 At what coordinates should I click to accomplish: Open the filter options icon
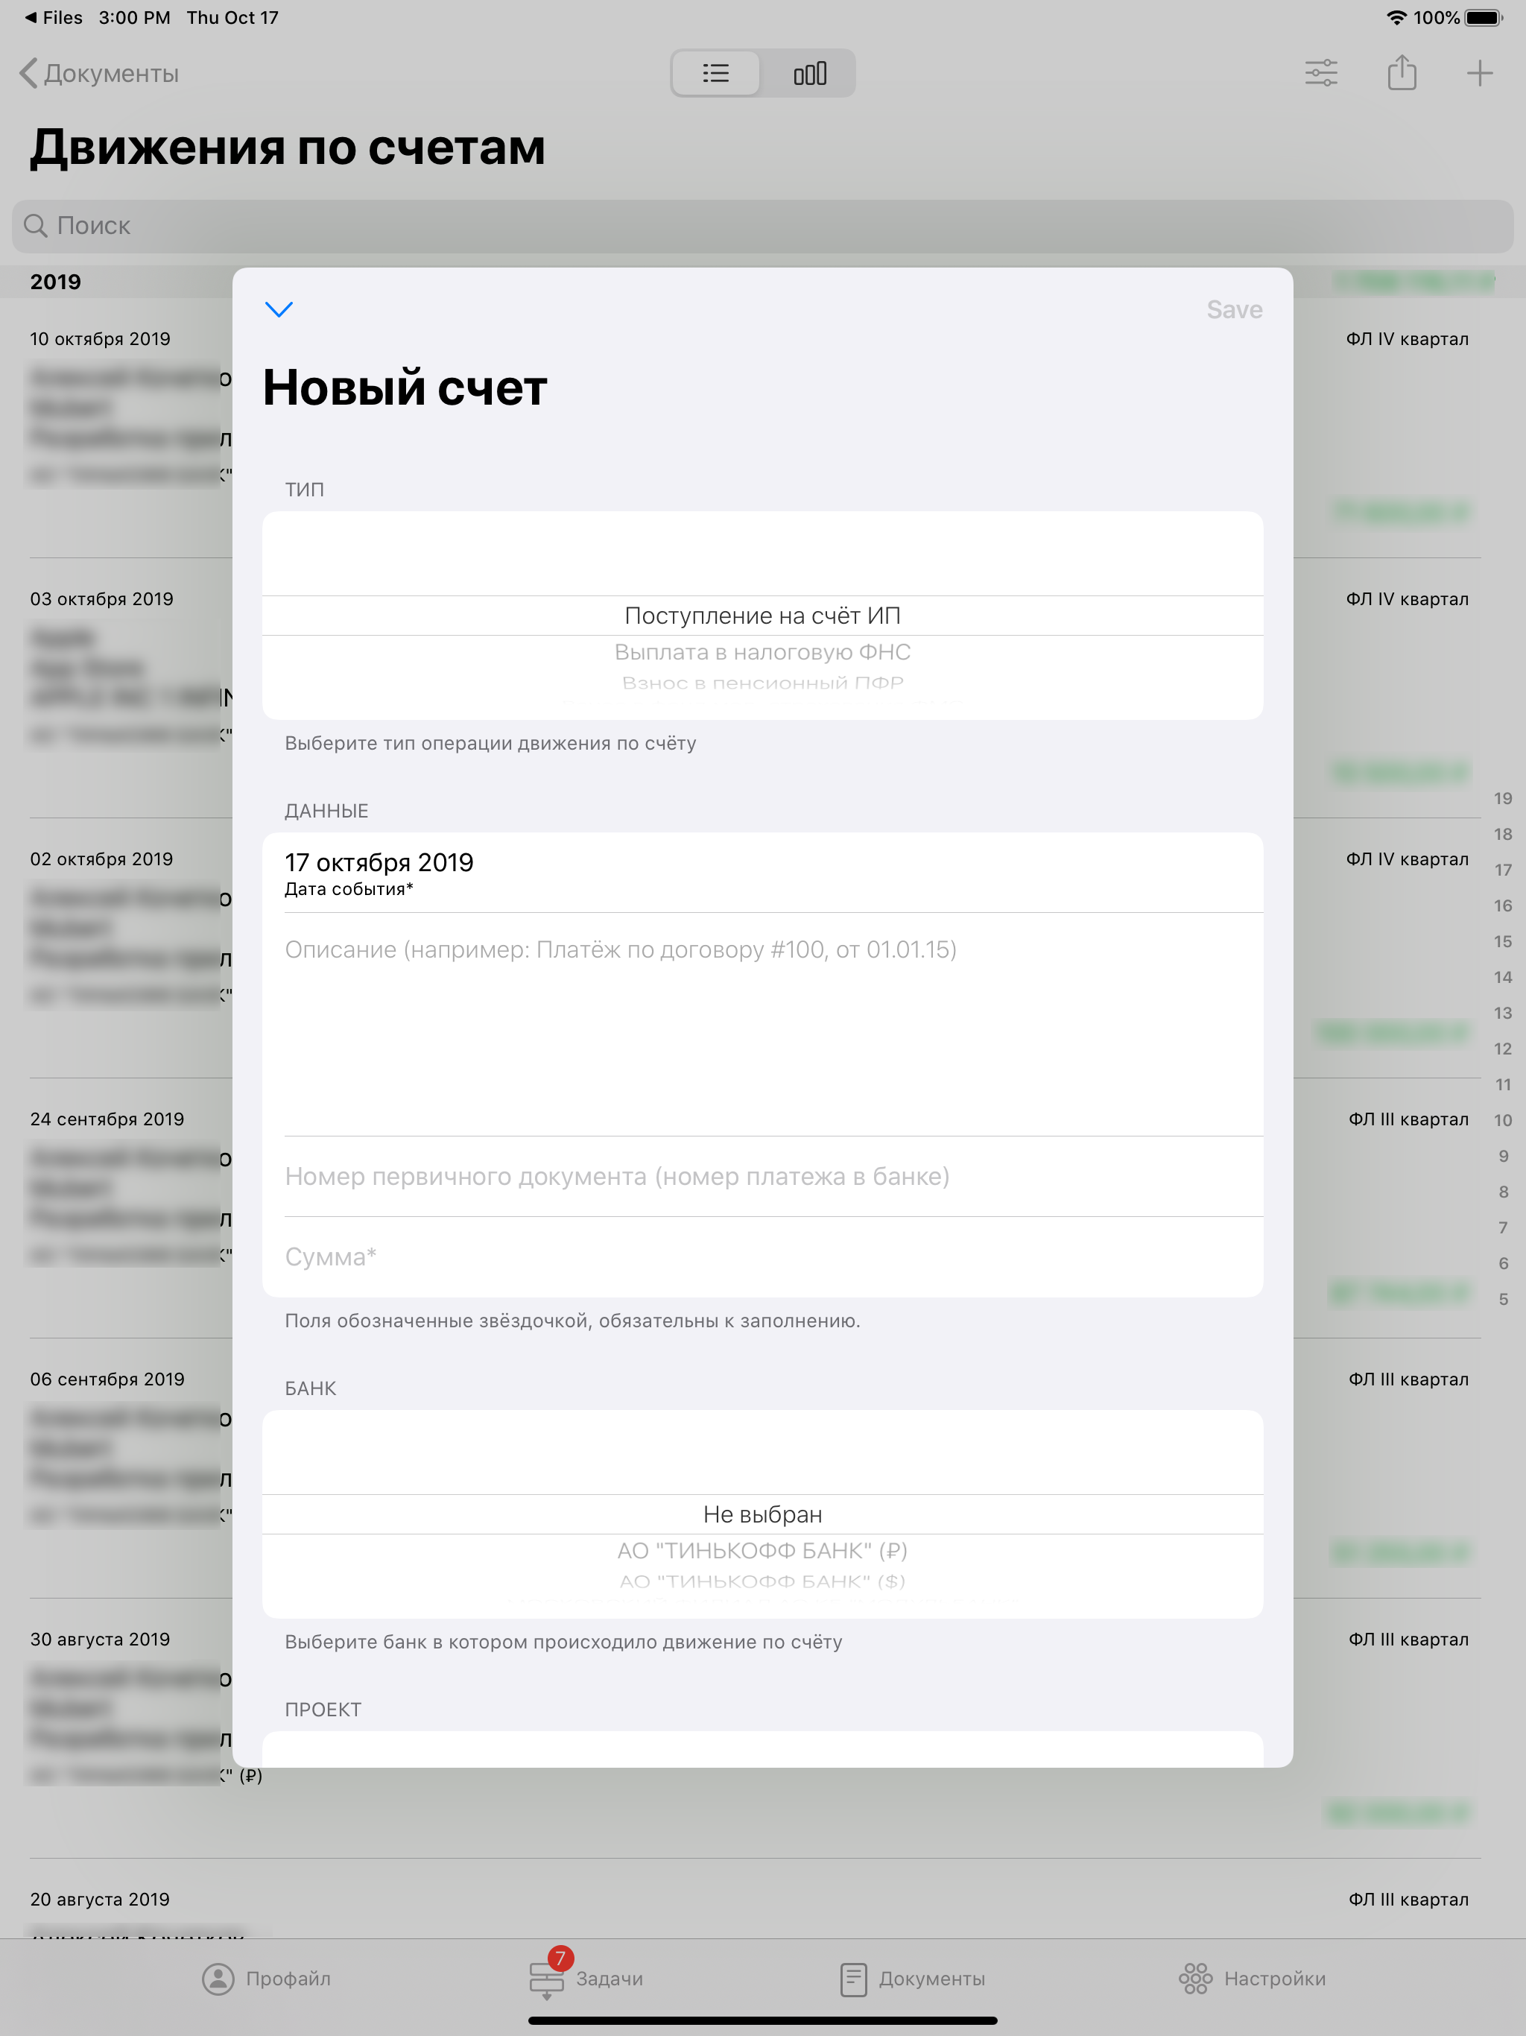tap(1321, 73)
